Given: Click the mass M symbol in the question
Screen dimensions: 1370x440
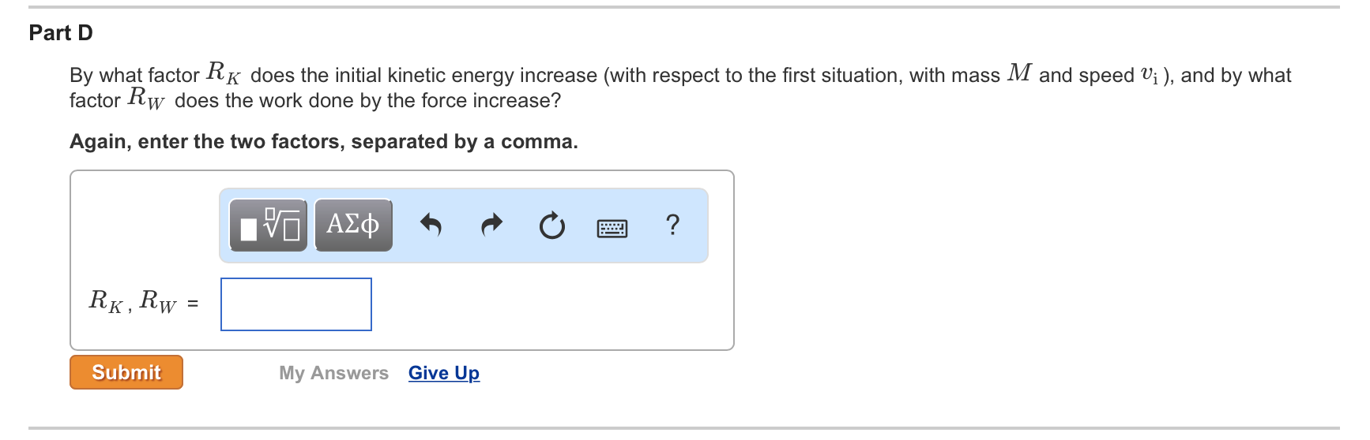Looking at the screenshot, I should click(x=1019, y=73).
